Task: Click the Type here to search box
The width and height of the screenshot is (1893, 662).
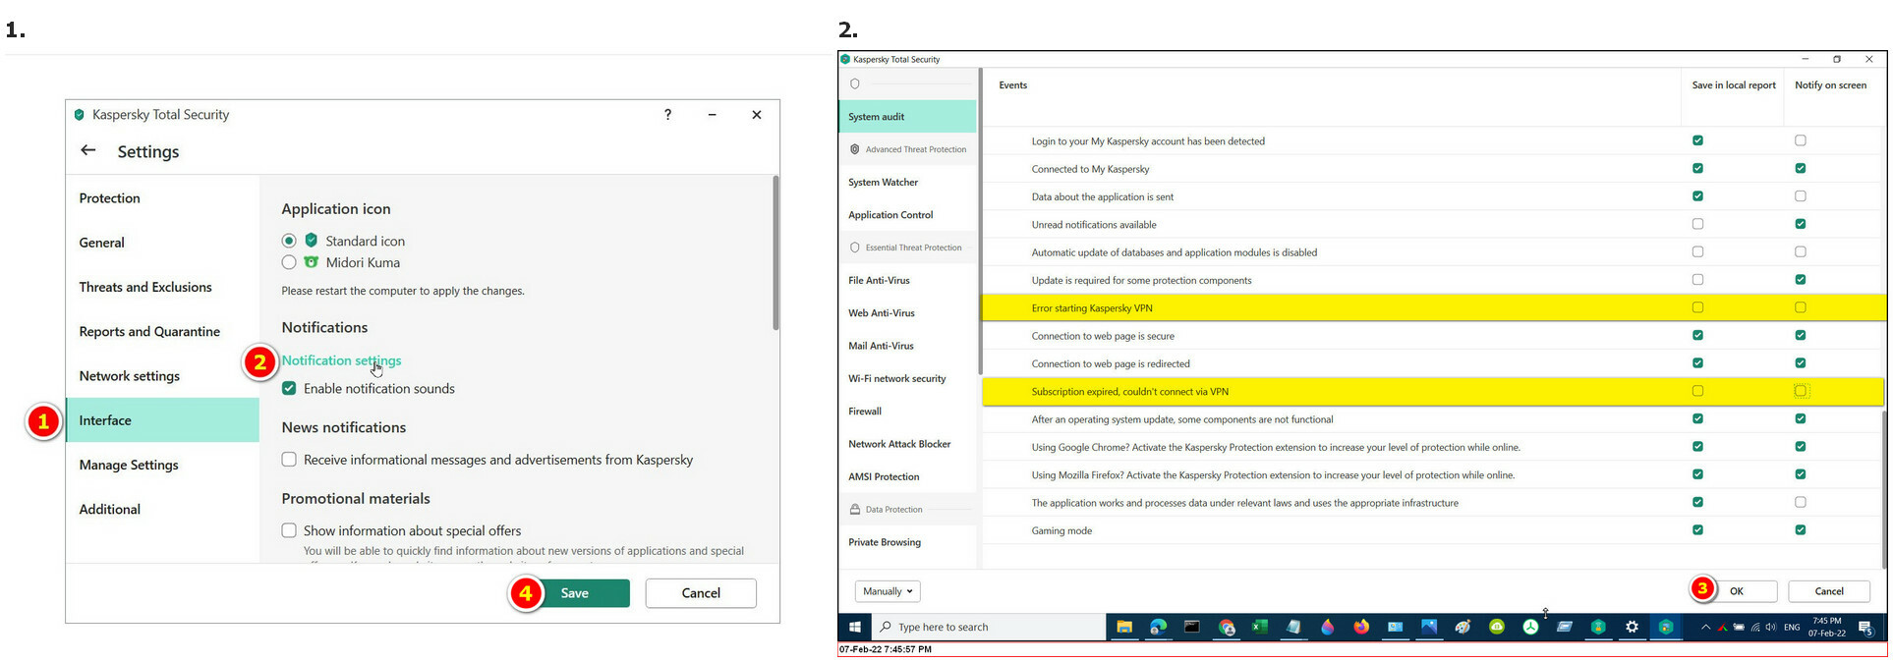Action: tap(988, 627)
